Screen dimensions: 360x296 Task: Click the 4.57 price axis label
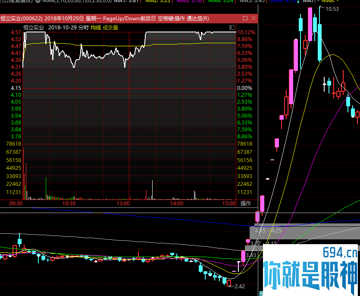tap(16, 32)
